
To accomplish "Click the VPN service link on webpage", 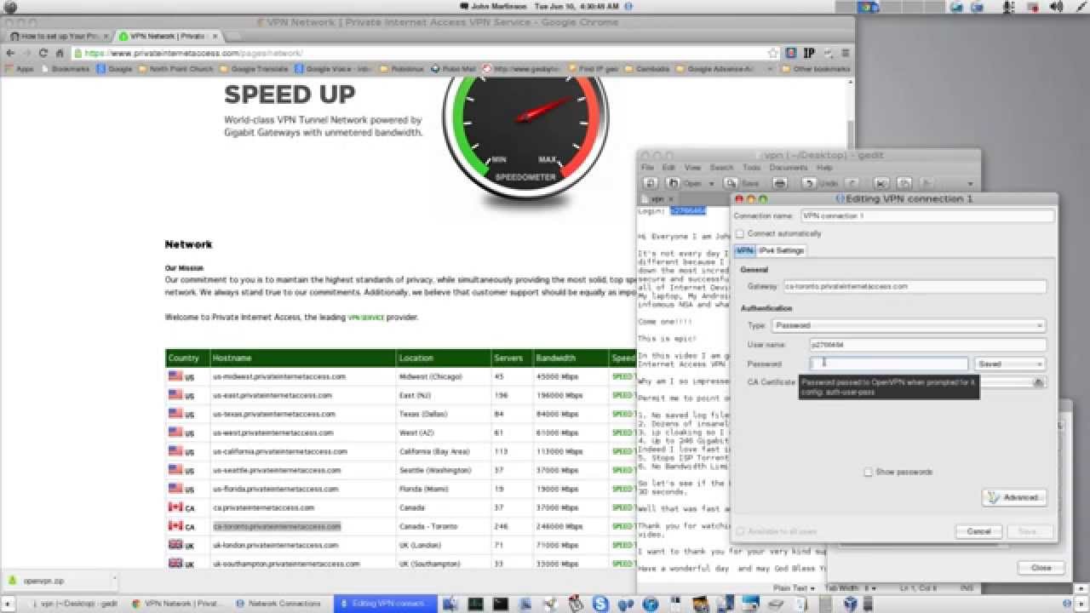I will [x=366, y=318].
